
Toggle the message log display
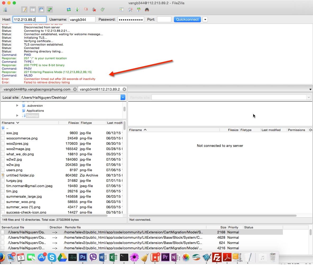point(24,9)
